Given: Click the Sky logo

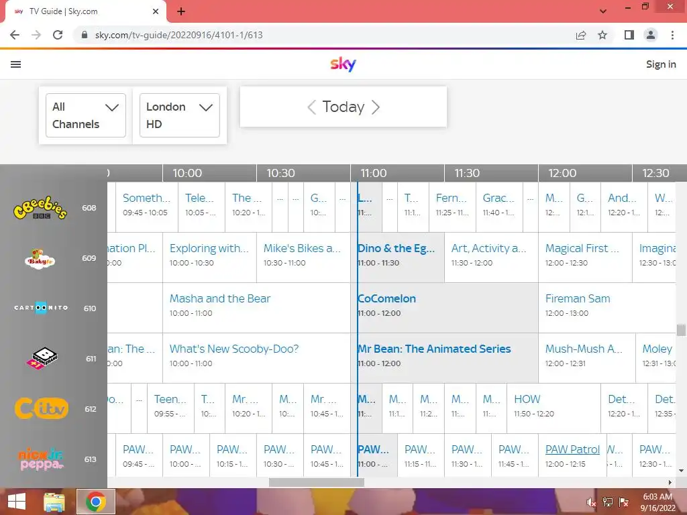Looking at the screenshot, I should (x=343, y=64).
